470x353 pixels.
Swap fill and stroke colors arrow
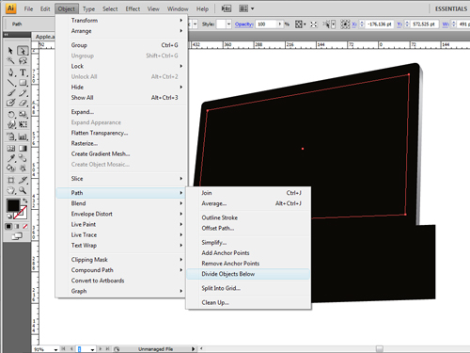tap(24, 201)
